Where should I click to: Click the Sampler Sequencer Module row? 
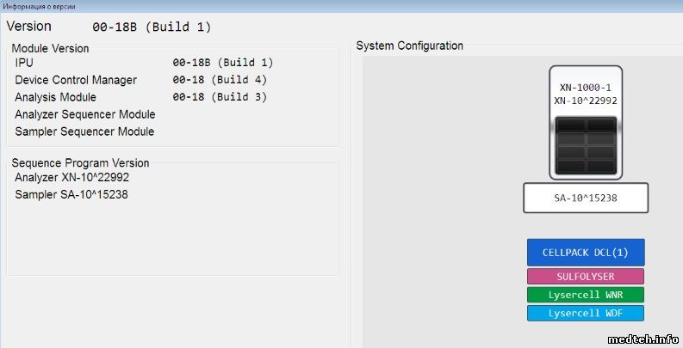coord(84,131)
